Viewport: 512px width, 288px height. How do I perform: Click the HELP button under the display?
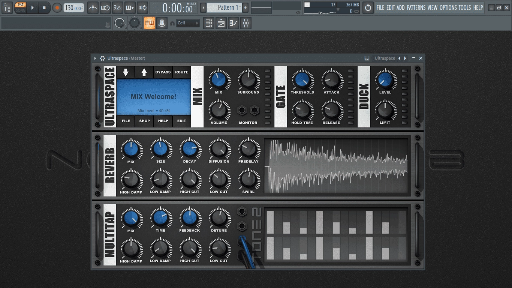click(x=163, y=121)
